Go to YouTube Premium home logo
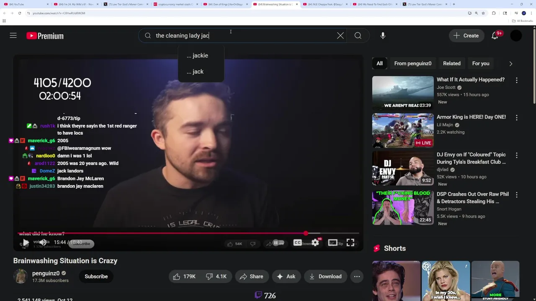This screenshot has width=536, height=301. pos(45,36)
